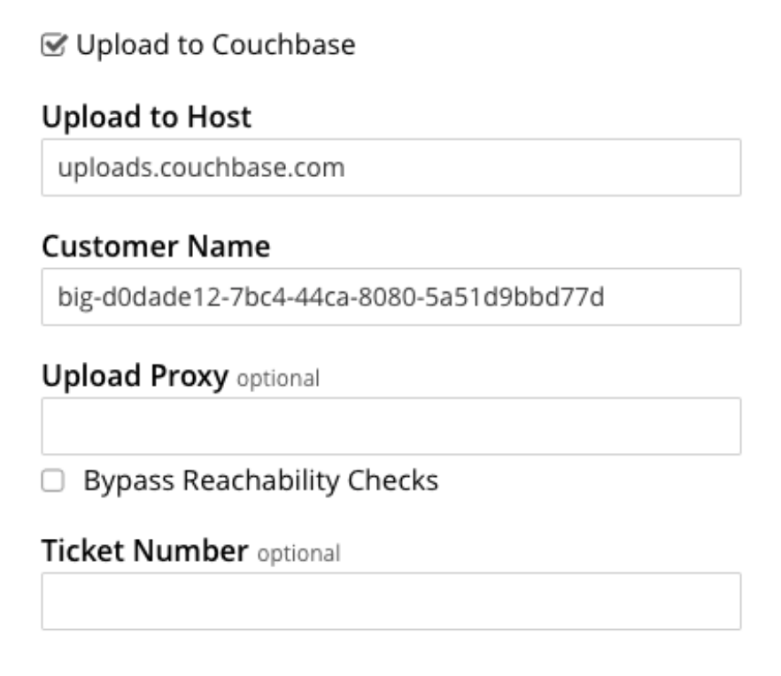The height and width of the screenshot is (676, 781).
Task: Place cursor after the customer name value
Action: 607,296
